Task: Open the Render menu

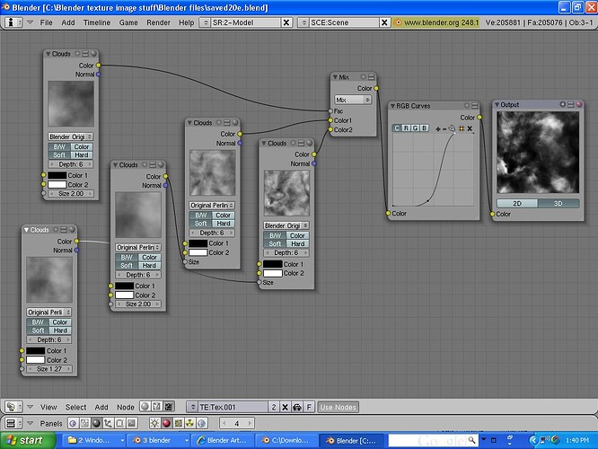Action: pyautogui.click(x=158, y=22)
